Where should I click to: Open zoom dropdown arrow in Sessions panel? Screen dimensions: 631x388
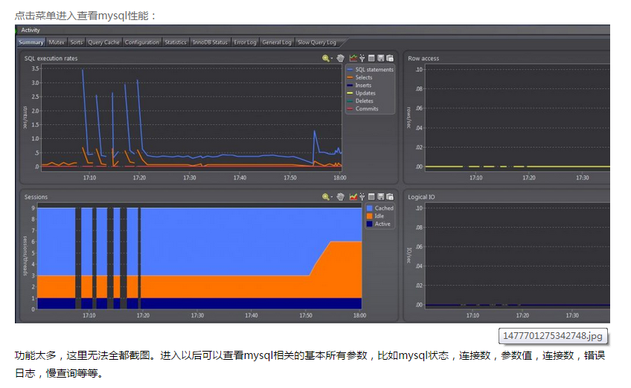(332, 197)
